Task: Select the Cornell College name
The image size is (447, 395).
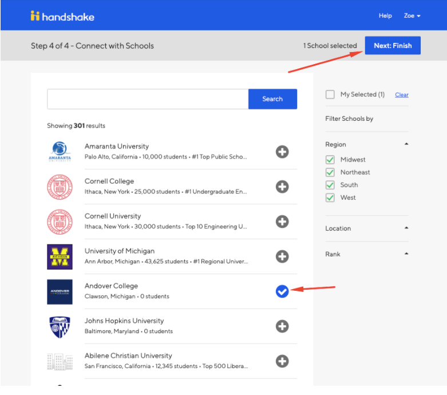Action: (x=109, y=181)
